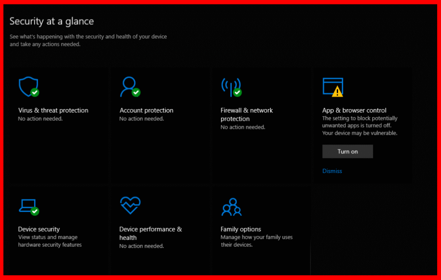Click 'No action needed' under Account protection
The height and width of the screenshot is (280, 441).
coord(141,119)
